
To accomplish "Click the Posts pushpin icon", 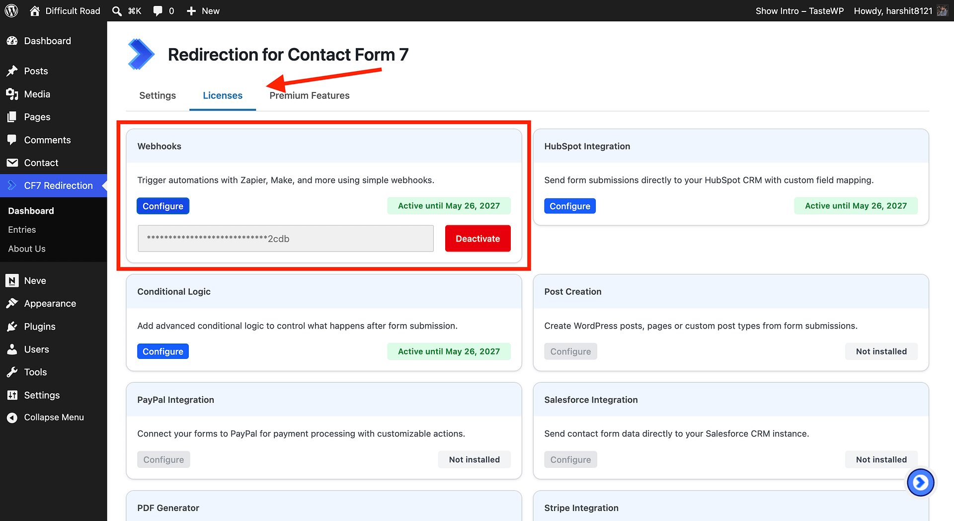I will click(x=12, y=71).
